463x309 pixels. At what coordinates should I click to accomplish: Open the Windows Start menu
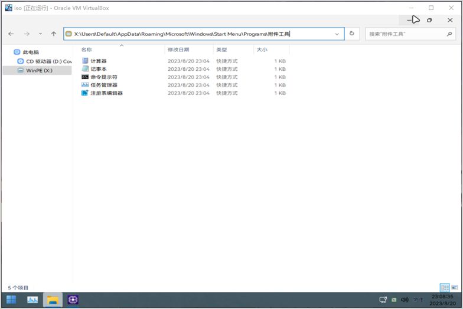pos(11,300)
